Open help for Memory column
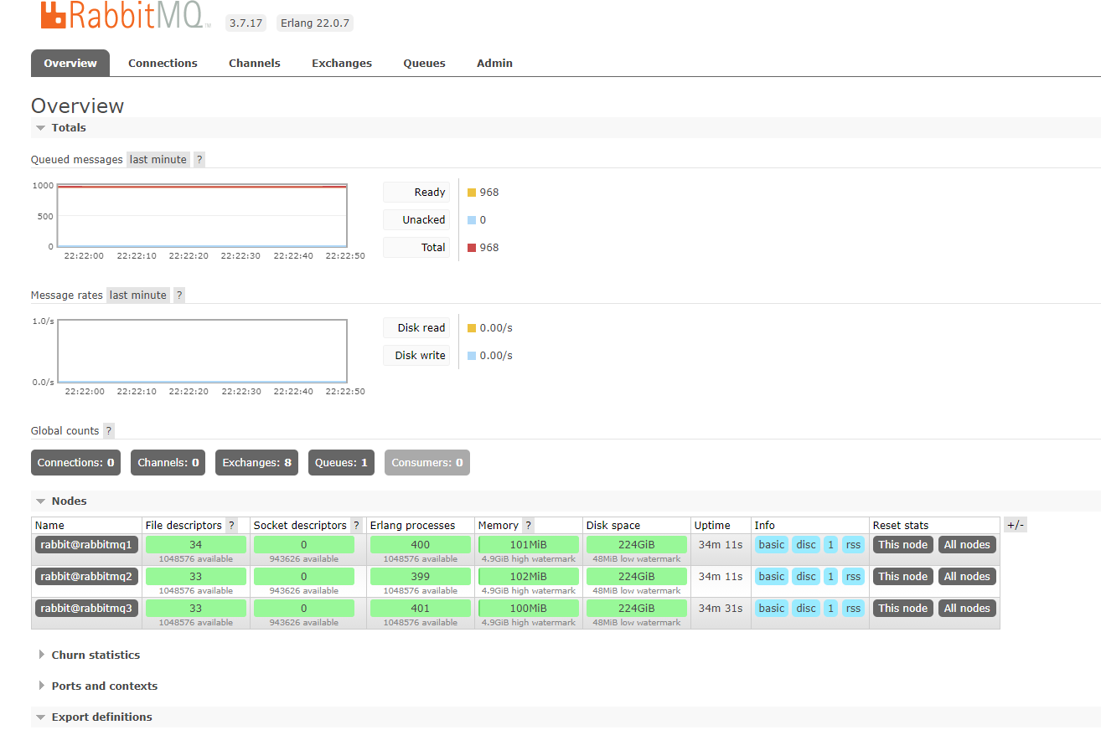Screen dimensions: 1101x730 tap(529, 525)
